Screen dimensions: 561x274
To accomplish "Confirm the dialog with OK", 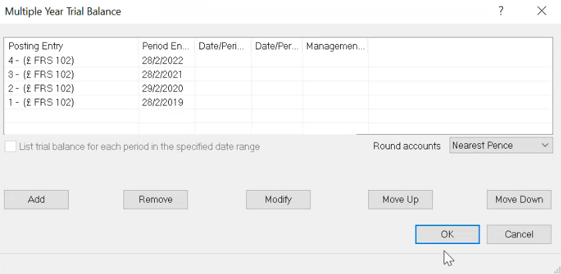I will click(447, 235).
